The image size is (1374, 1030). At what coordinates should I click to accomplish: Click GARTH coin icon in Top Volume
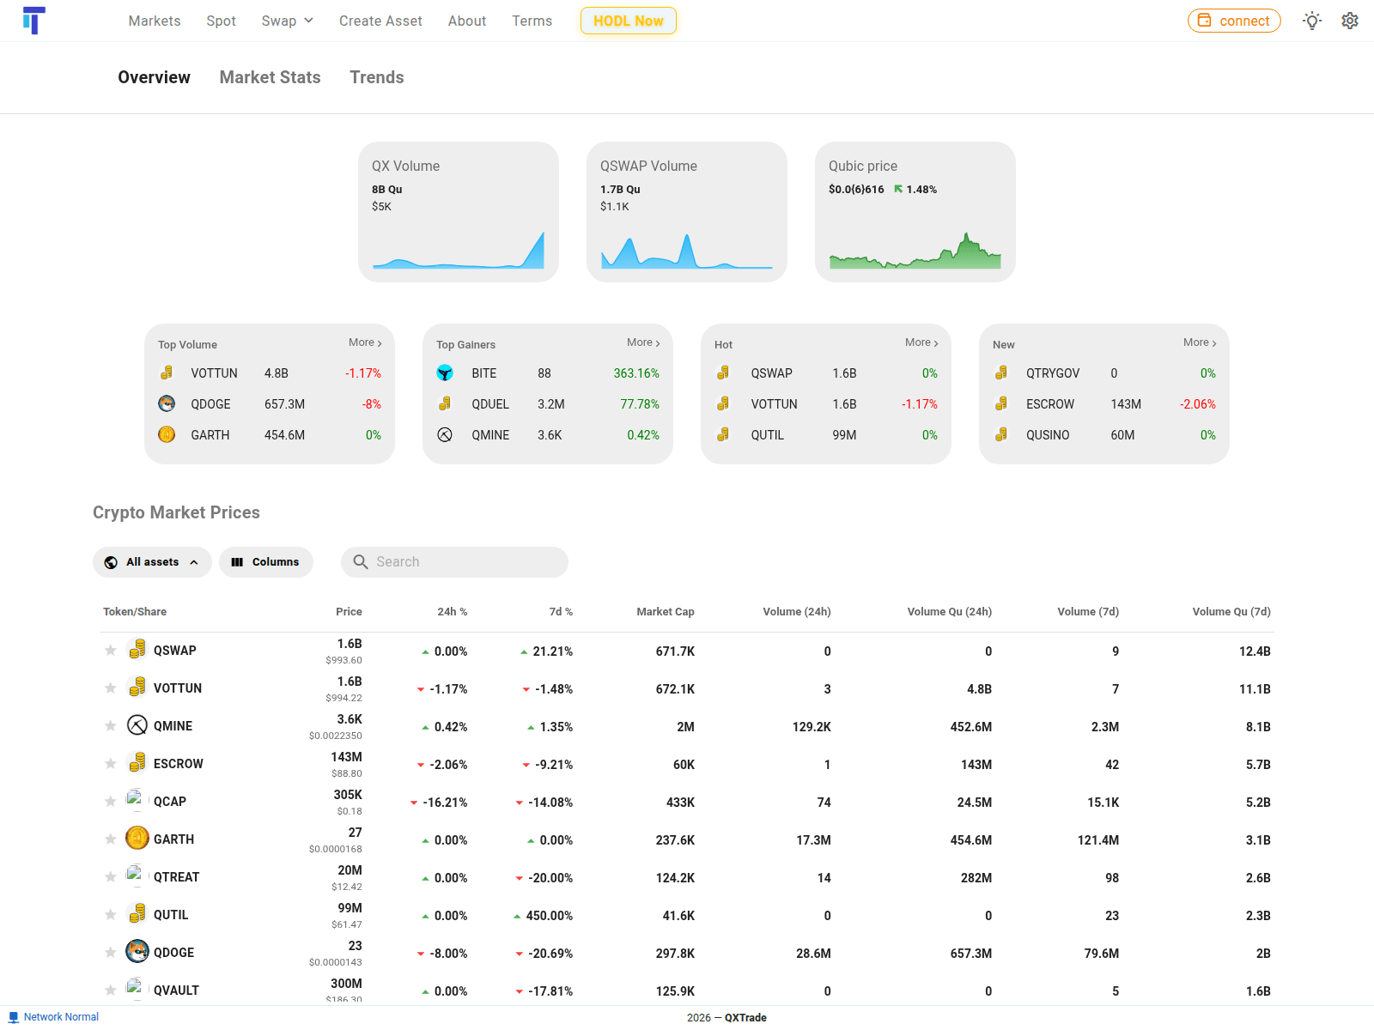pyautogui.click(x=167, y=434)
